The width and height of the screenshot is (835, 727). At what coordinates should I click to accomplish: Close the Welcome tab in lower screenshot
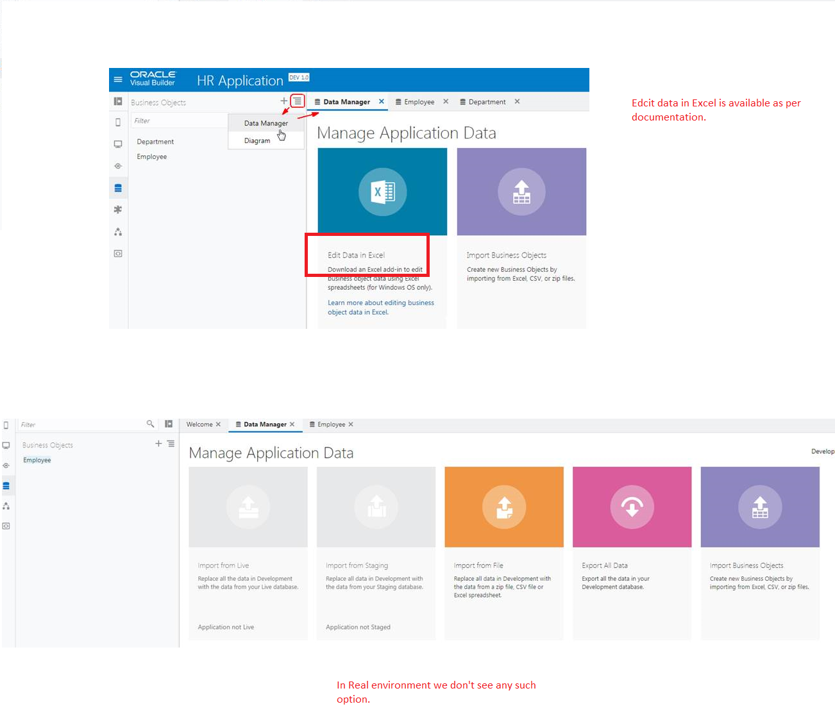[x=218, y=424]
